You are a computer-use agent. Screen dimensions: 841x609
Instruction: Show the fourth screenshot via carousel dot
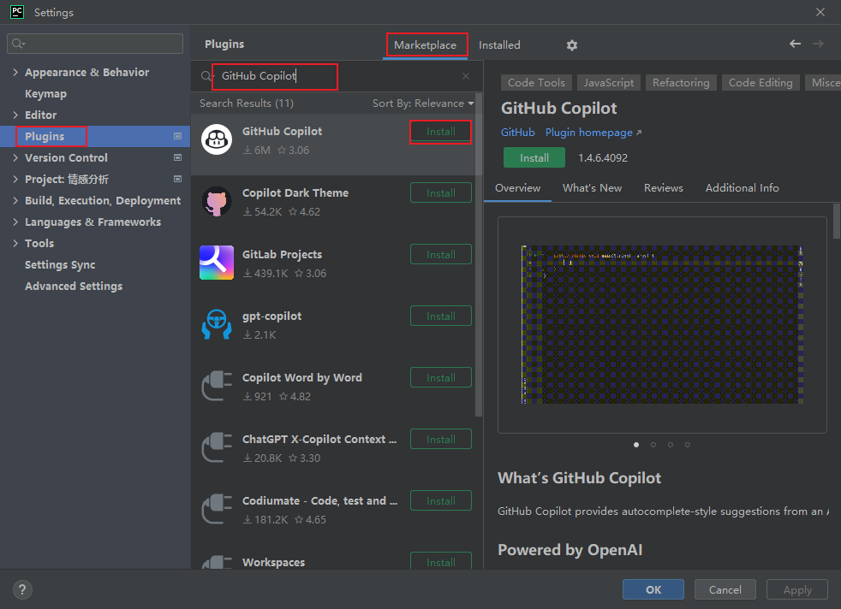coord(687,445)
